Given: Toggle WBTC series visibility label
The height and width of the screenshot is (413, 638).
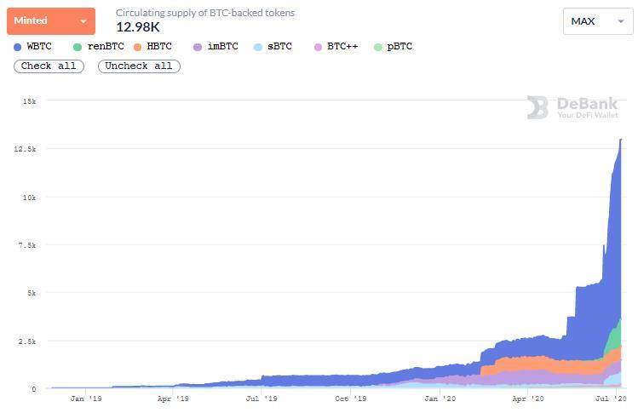Looking at the screenshot, I should coord(39,46).
